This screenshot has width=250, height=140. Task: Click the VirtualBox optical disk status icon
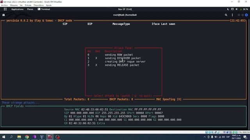tap(209, 132)
